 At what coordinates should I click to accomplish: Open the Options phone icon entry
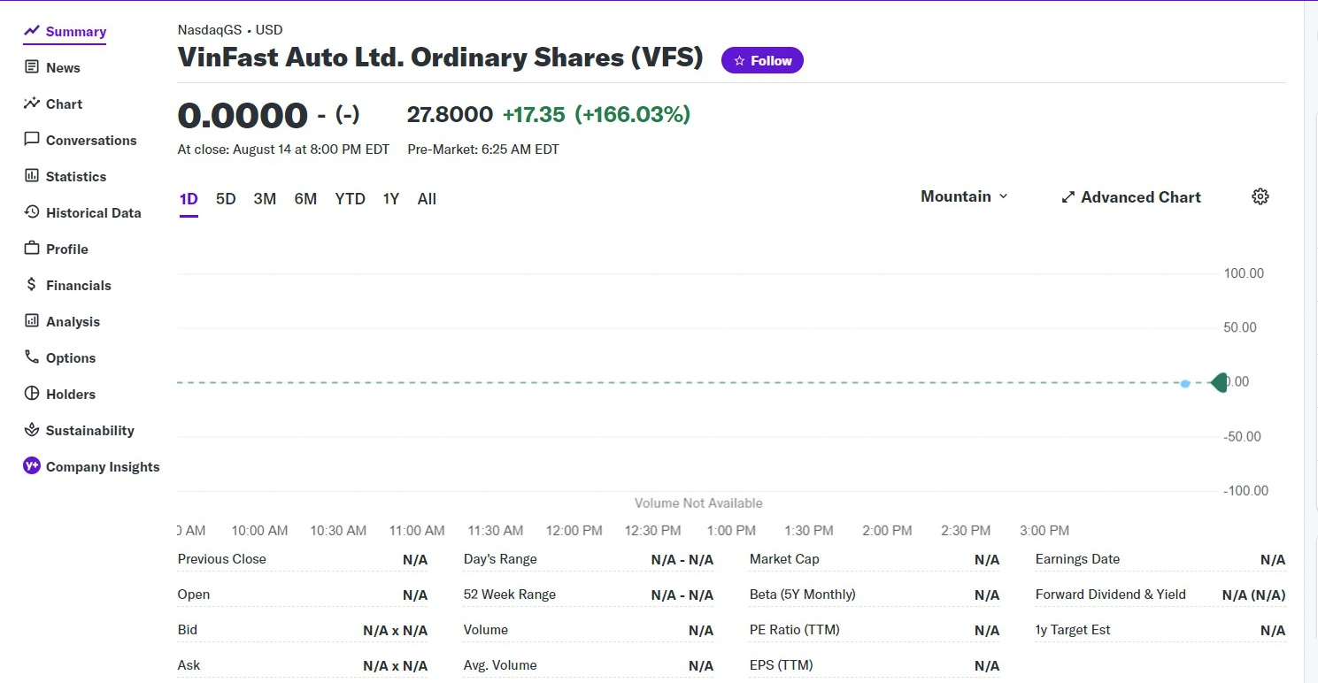[31, 357]
